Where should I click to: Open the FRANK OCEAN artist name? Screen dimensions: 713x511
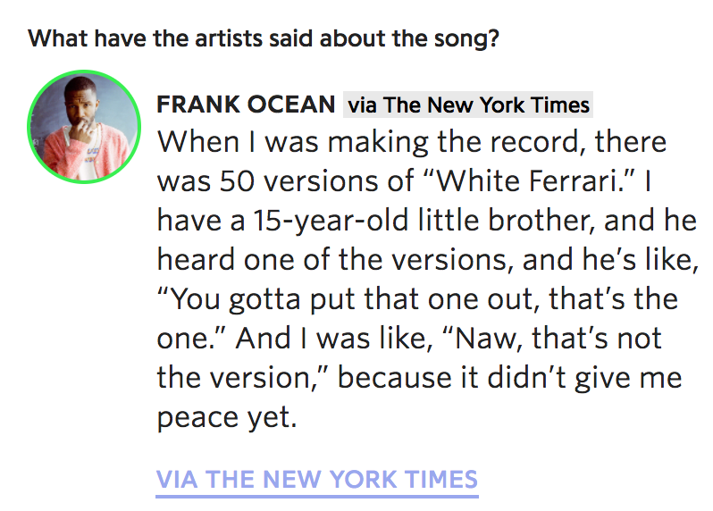[x=246, y=105]
